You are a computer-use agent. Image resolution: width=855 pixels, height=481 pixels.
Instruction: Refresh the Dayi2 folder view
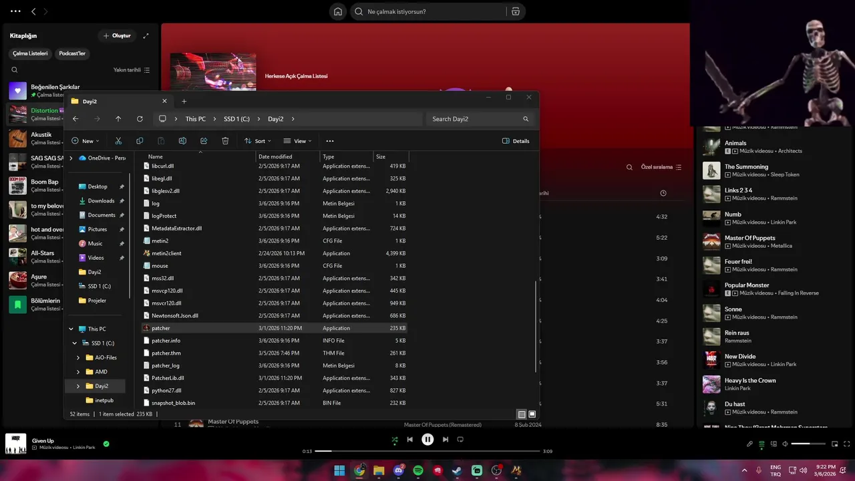pyautogui.click(x=140, y=119)
